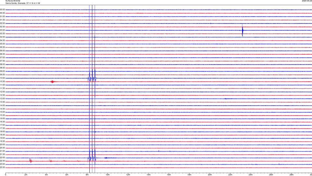Click the '07:30' time label
This screenshot has width=312, height=176.
[x=2, y=61]
